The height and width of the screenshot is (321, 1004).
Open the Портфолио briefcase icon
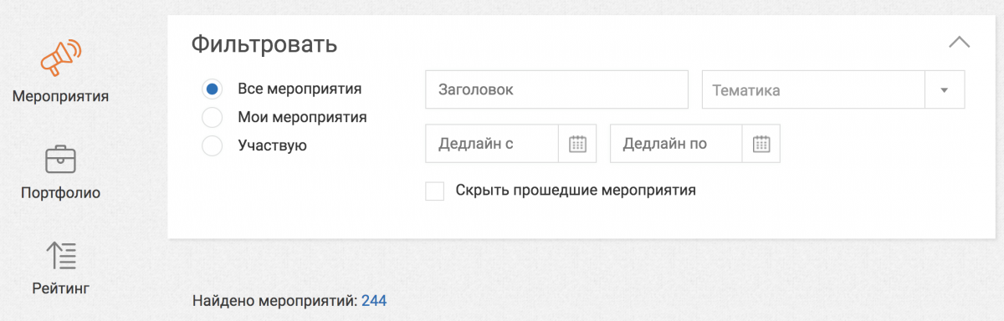61,159
